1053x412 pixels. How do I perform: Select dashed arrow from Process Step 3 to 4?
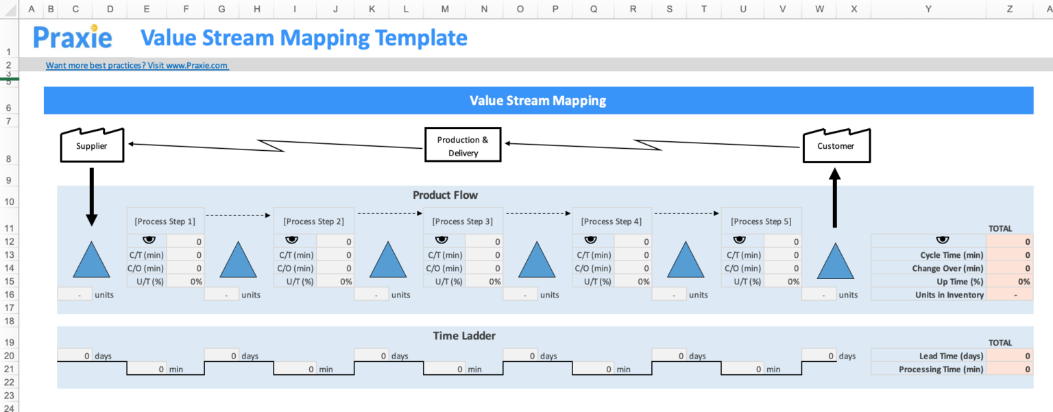(x=537, y=215)
